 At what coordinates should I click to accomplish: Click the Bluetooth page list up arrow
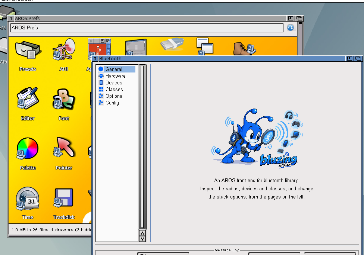(142, 233)
